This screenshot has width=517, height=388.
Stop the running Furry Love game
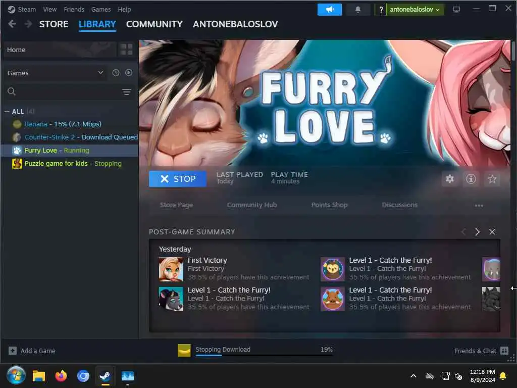(178, 179)
